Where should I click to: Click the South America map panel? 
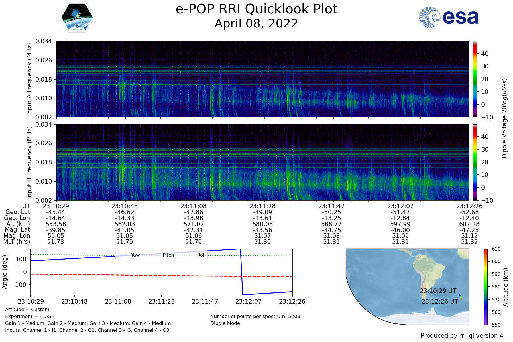pos(408,286)
